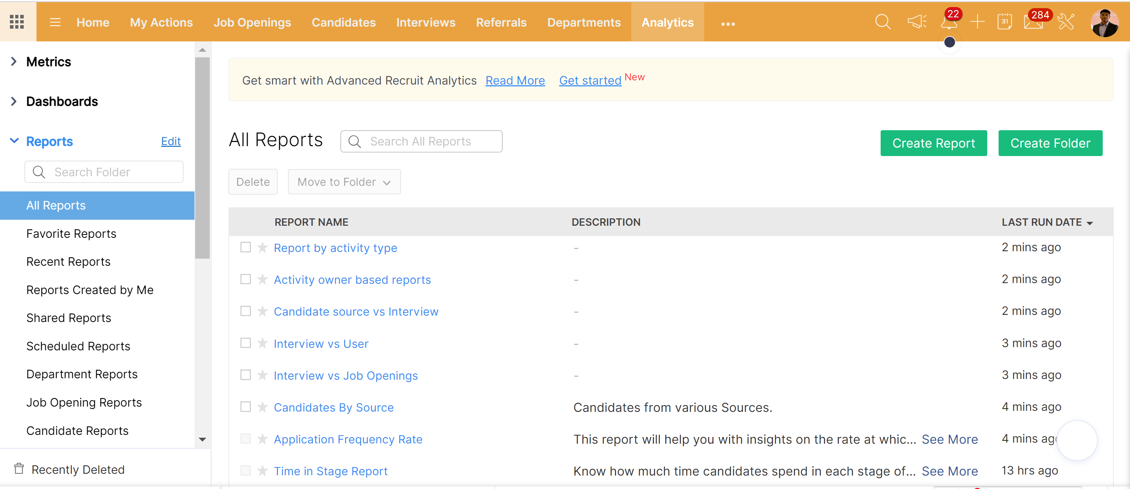Click the plus quick-create icon

click(977, 22)
